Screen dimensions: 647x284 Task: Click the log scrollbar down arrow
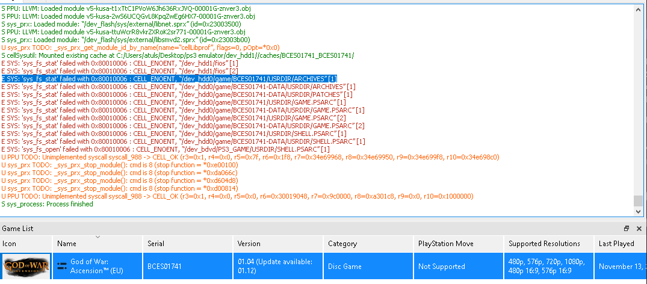(x=639, y=211)
